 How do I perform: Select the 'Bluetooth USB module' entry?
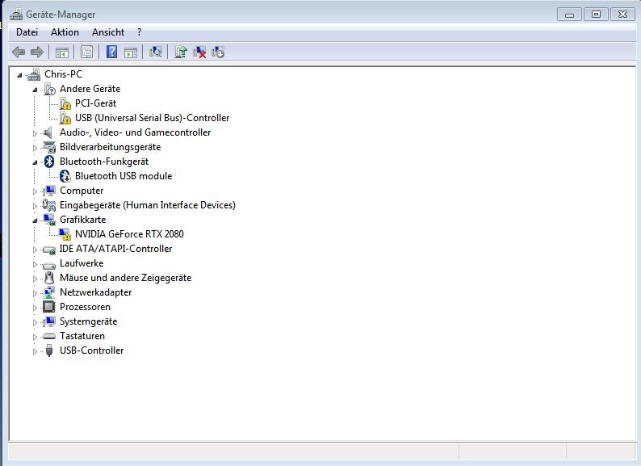click(124, 176)
